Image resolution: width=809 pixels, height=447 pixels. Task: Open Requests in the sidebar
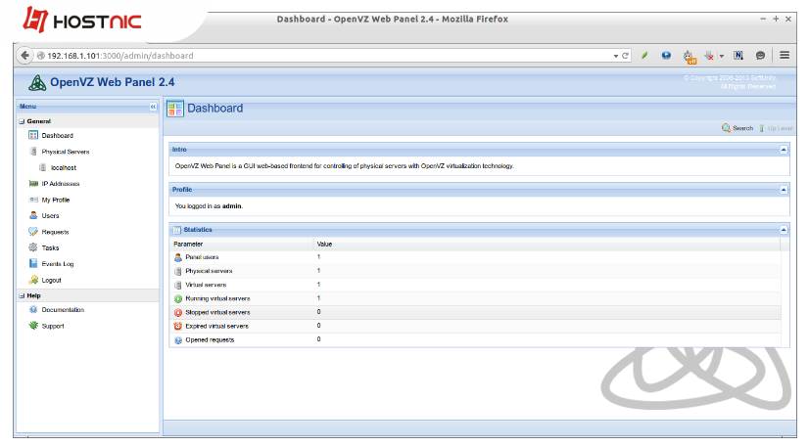click(x=55, y=232)
